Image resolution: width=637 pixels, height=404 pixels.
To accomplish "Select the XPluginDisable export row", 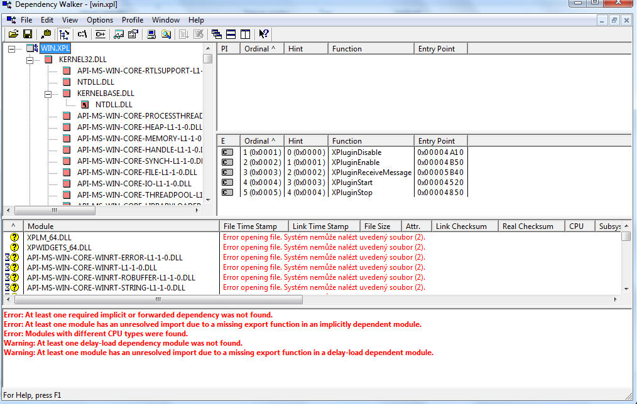I will 342,152.
